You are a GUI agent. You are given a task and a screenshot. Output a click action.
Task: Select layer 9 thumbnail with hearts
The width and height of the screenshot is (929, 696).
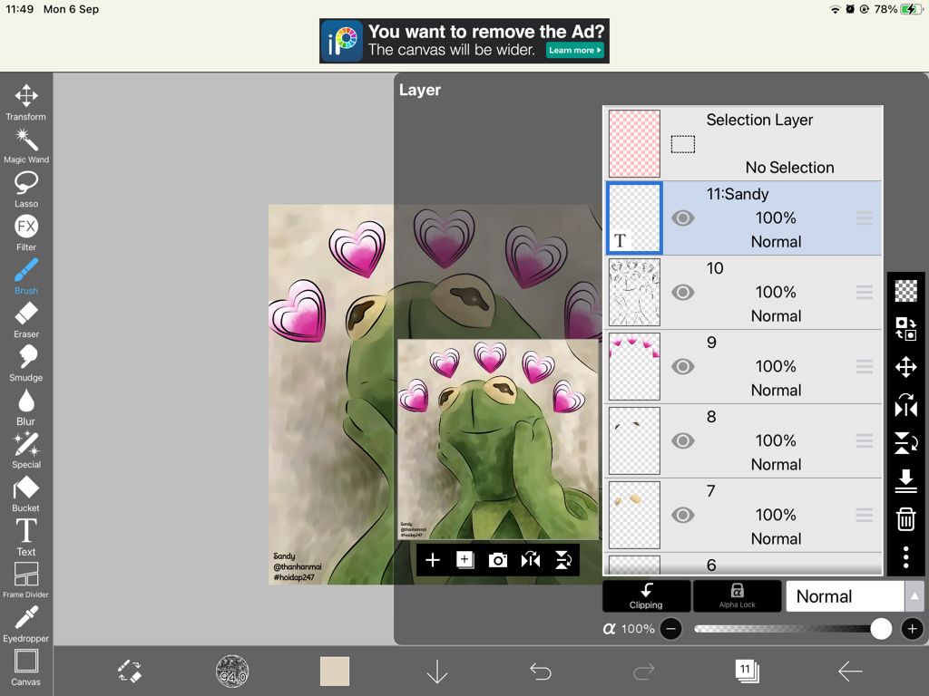(634, 366)
